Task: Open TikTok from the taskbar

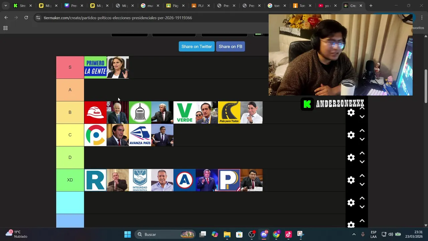Action: pos(289,234)
